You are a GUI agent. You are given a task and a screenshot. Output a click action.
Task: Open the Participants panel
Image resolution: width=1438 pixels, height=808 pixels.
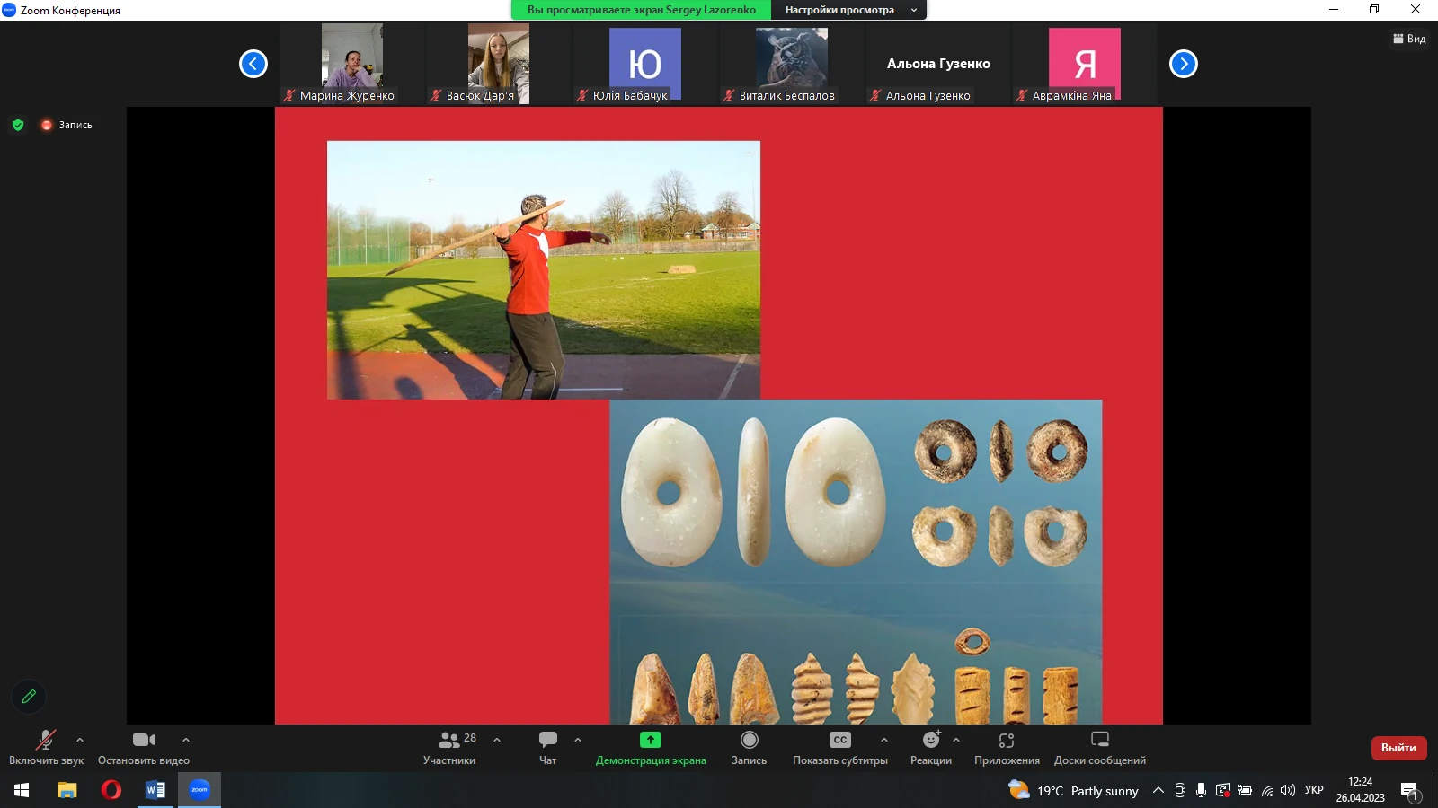click(x=449, y=748)
